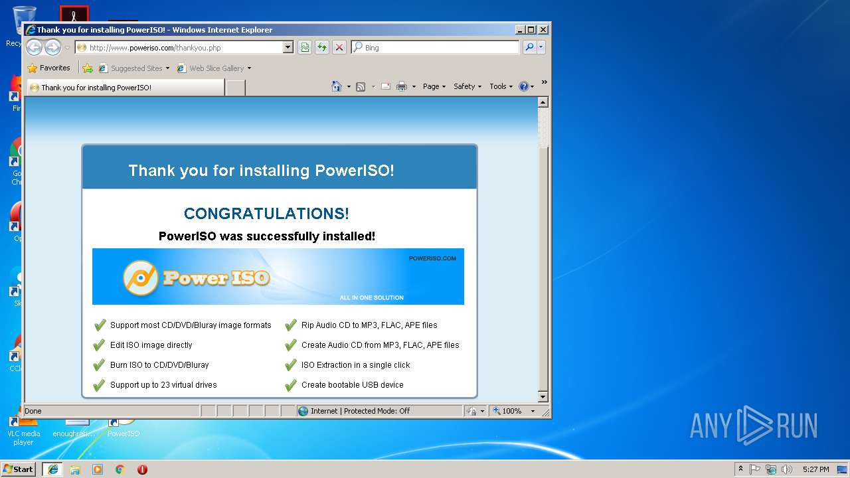Open the Safety menu
Image resolution: width=850 pixels, height=478 pixels.
tap(467, 86)
